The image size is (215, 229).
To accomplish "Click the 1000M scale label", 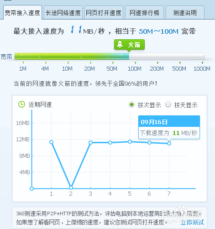I will (x=202, y=69).
